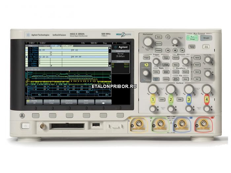Toggle channel 1 yellow button
This screenshot has width=231, height=173.
click(x=152, y=99)
